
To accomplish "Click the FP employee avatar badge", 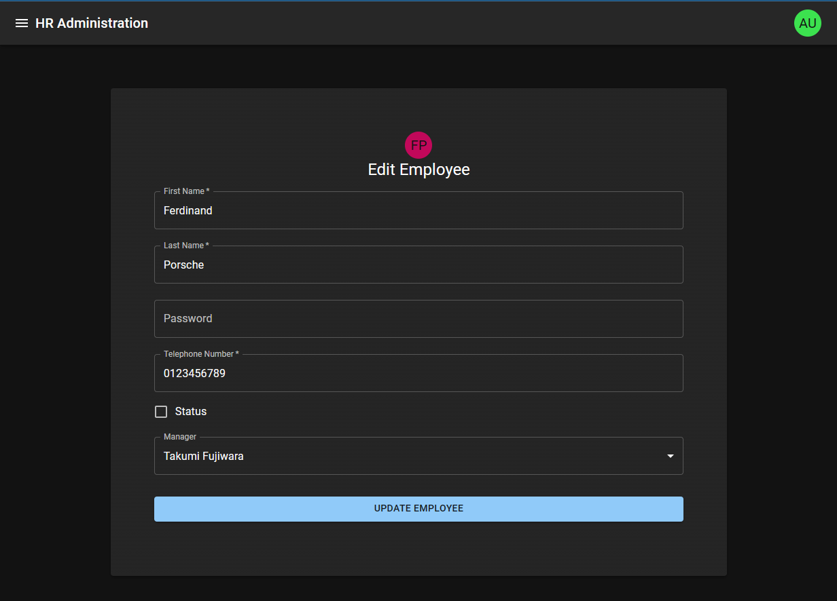I will coord(418,144).
